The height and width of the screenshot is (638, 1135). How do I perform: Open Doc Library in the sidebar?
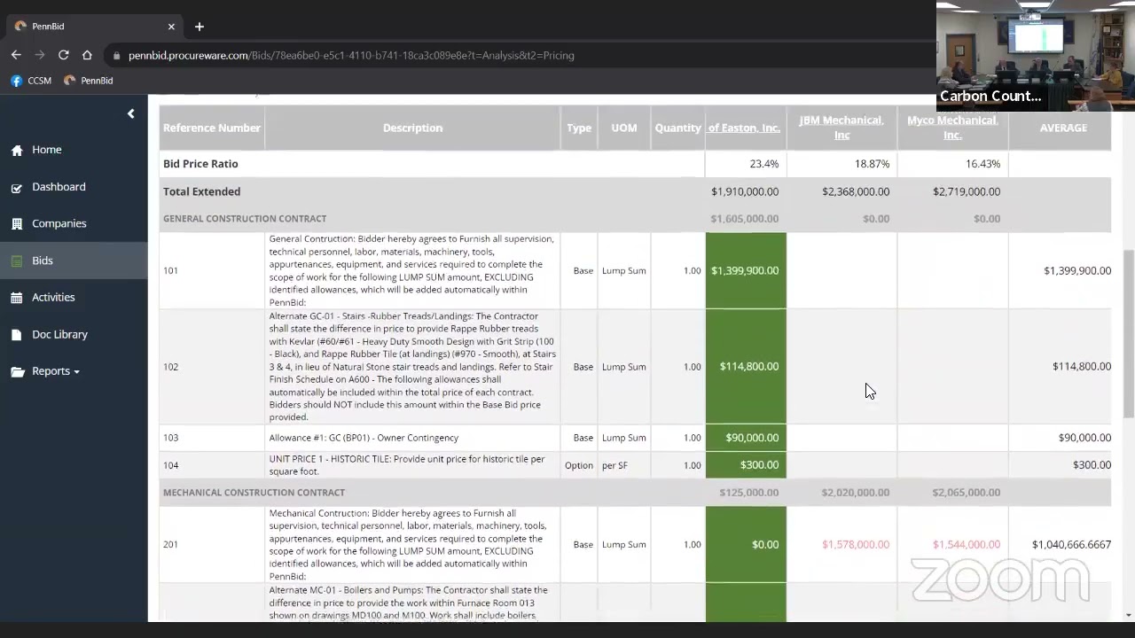click(59, 334)
